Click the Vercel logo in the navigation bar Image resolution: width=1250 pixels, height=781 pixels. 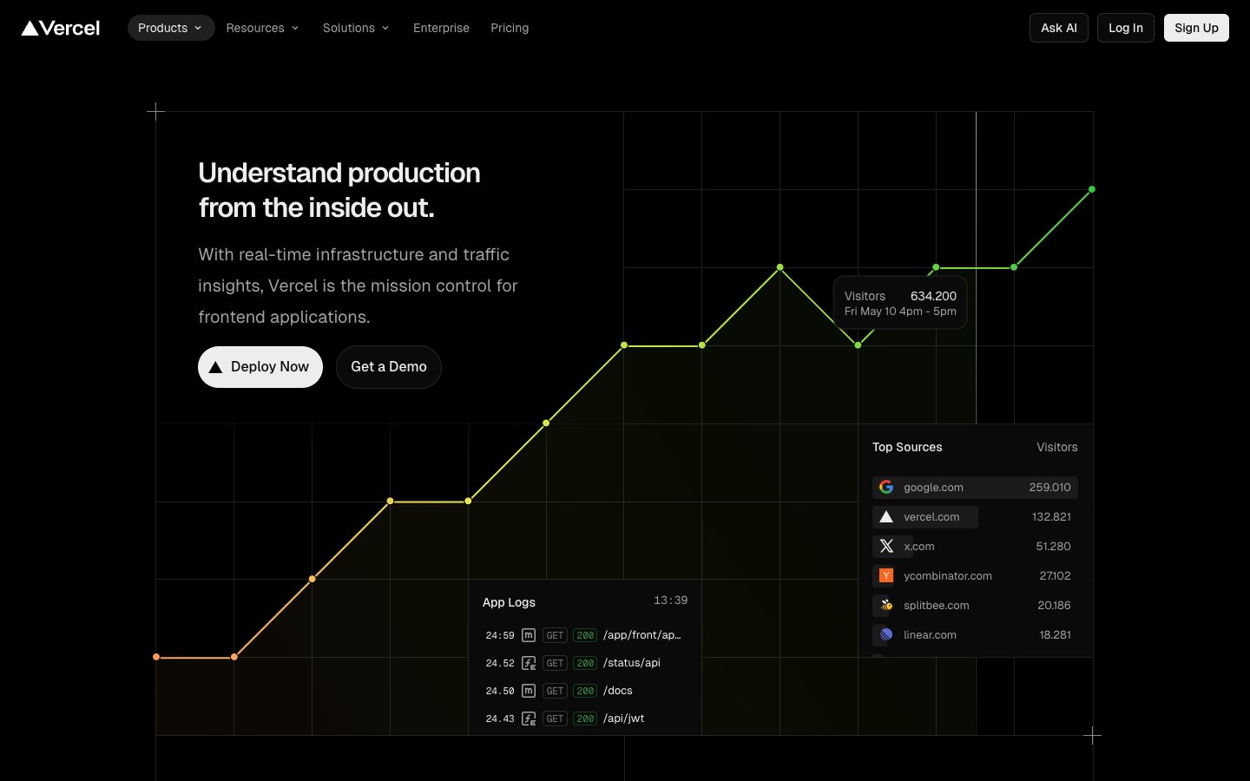click(59, 27)
